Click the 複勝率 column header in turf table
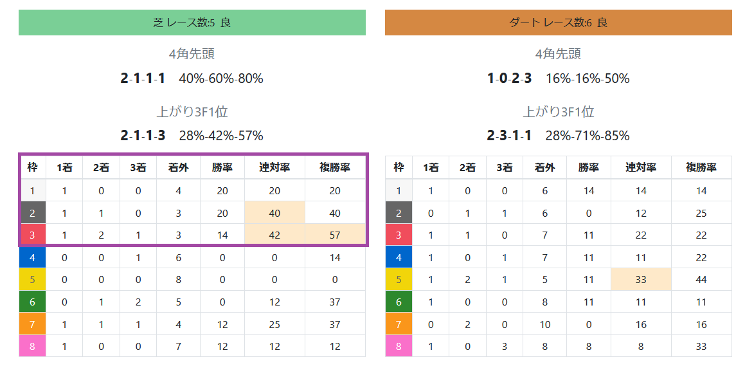Image resolution: width=745 pixels, height=375 pixels. click(x=335, y=167)
